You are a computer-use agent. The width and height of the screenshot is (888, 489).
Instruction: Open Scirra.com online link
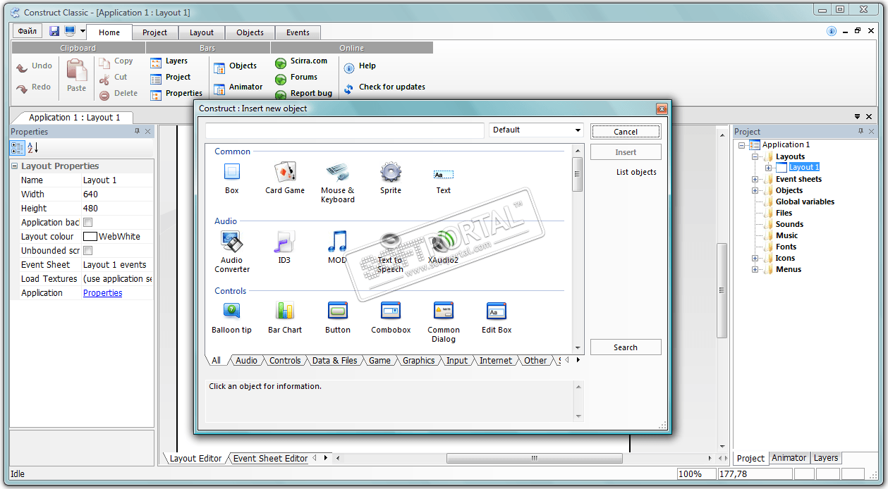pos(301,61)
